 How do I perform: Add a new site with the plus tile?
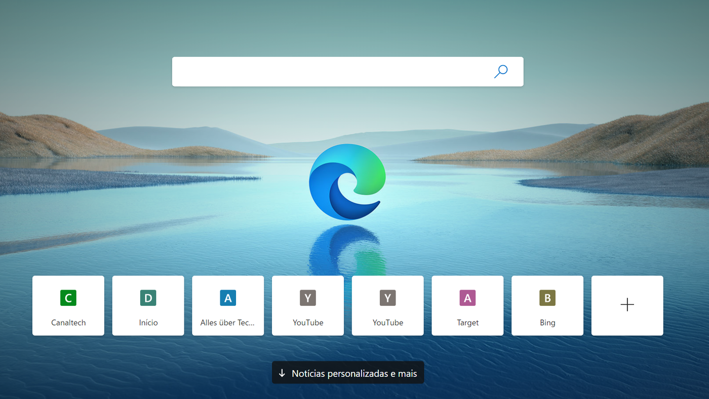click(627, 305)
